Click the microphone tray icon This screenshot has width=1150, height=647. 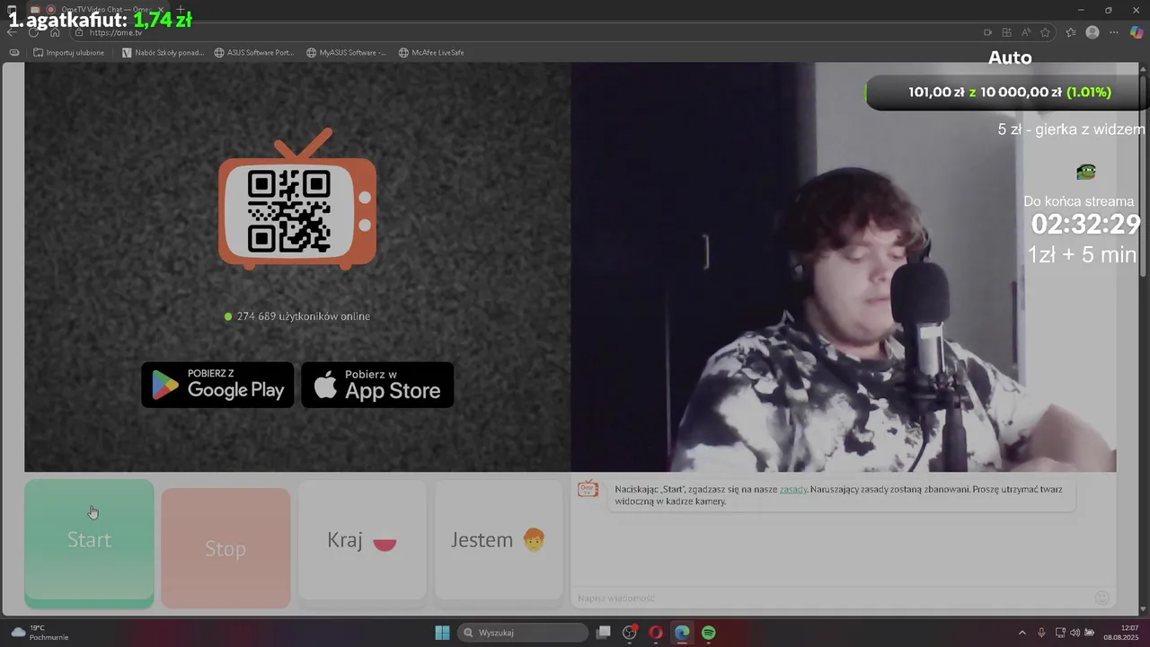[x=1041, y=633]
